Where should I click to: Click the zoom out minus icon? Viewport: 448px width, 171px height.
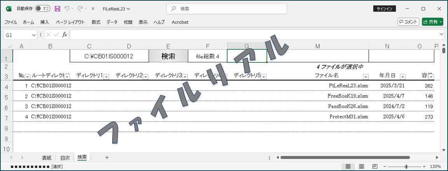385,166
